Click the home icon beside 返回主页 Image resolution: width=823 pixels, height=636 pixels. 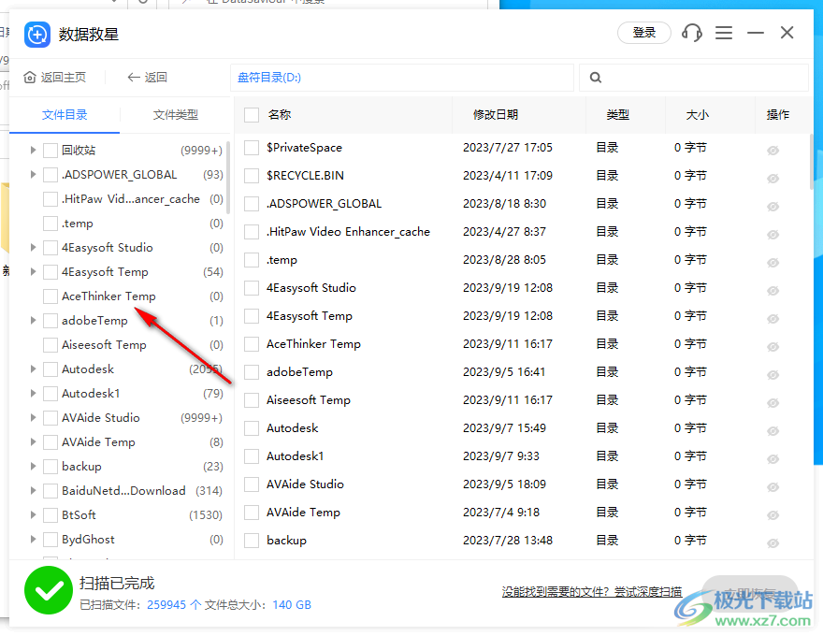29,77
